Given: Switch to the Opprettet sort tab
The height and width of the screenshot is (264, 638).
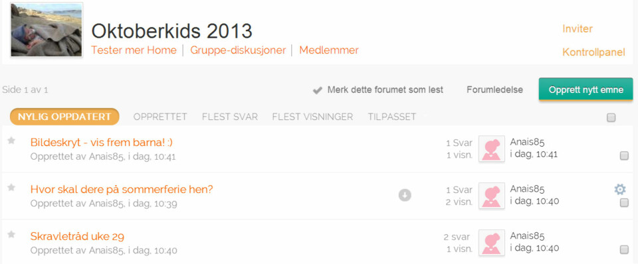Looking at the screenshot, I should point(160,117).
